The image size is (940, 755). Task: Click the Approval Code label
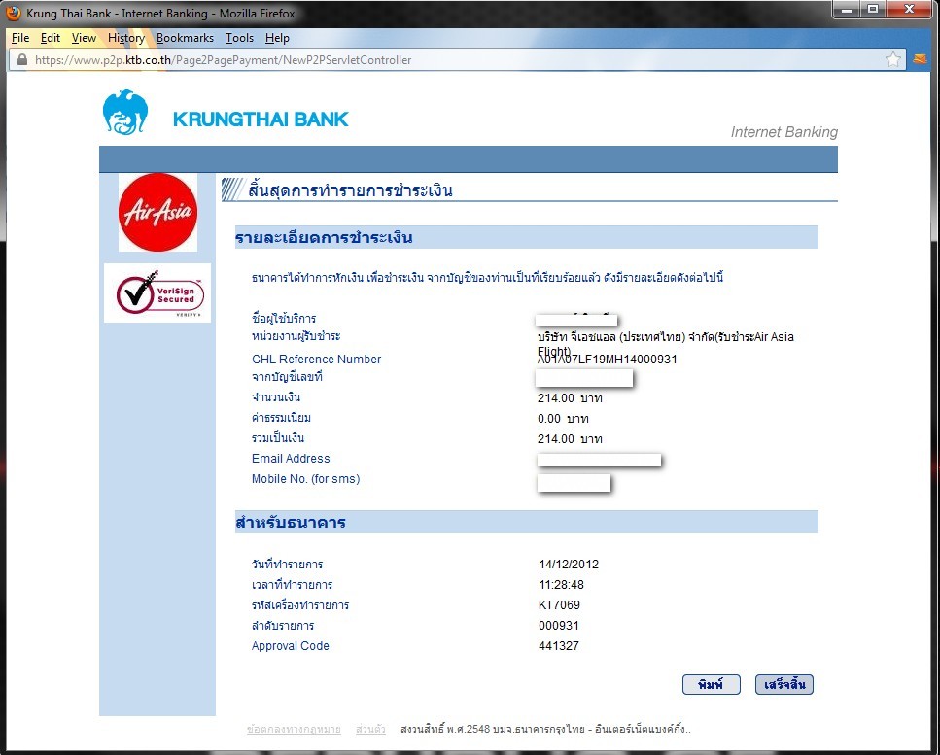[x=290, y=646]
